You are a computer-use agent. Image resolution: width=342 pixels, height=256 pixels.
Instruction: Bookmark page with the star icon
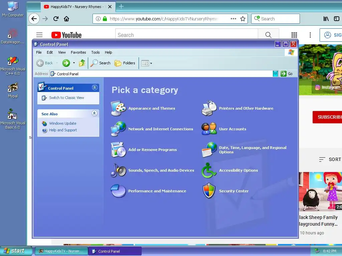(243, 19)
